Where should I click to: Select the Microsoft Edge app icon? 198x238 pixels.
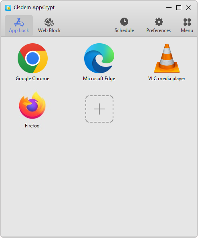99,58
